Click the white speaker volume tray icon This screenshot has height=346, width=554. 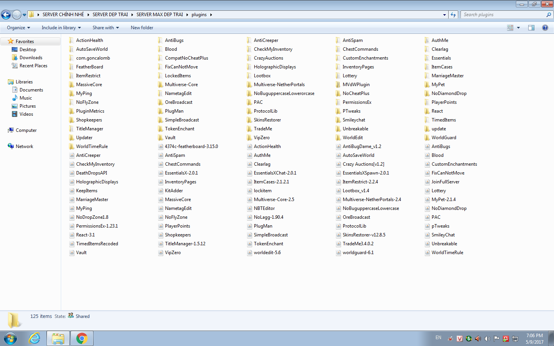tap(487, 338)
